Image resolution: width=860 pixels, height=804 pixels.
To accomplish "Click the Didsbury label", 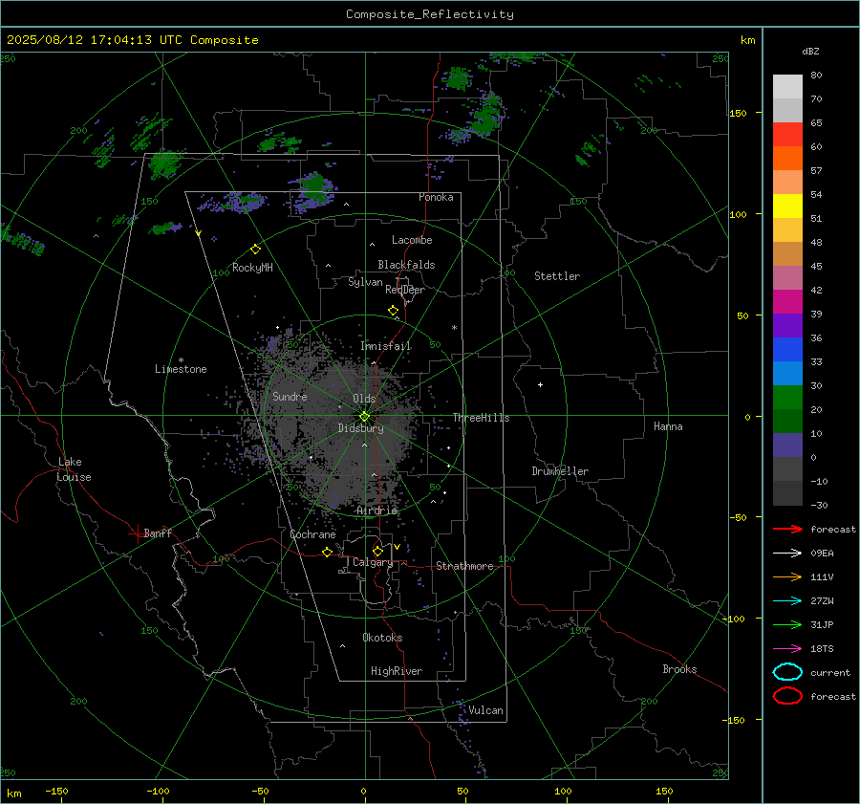I will point(360,428).
